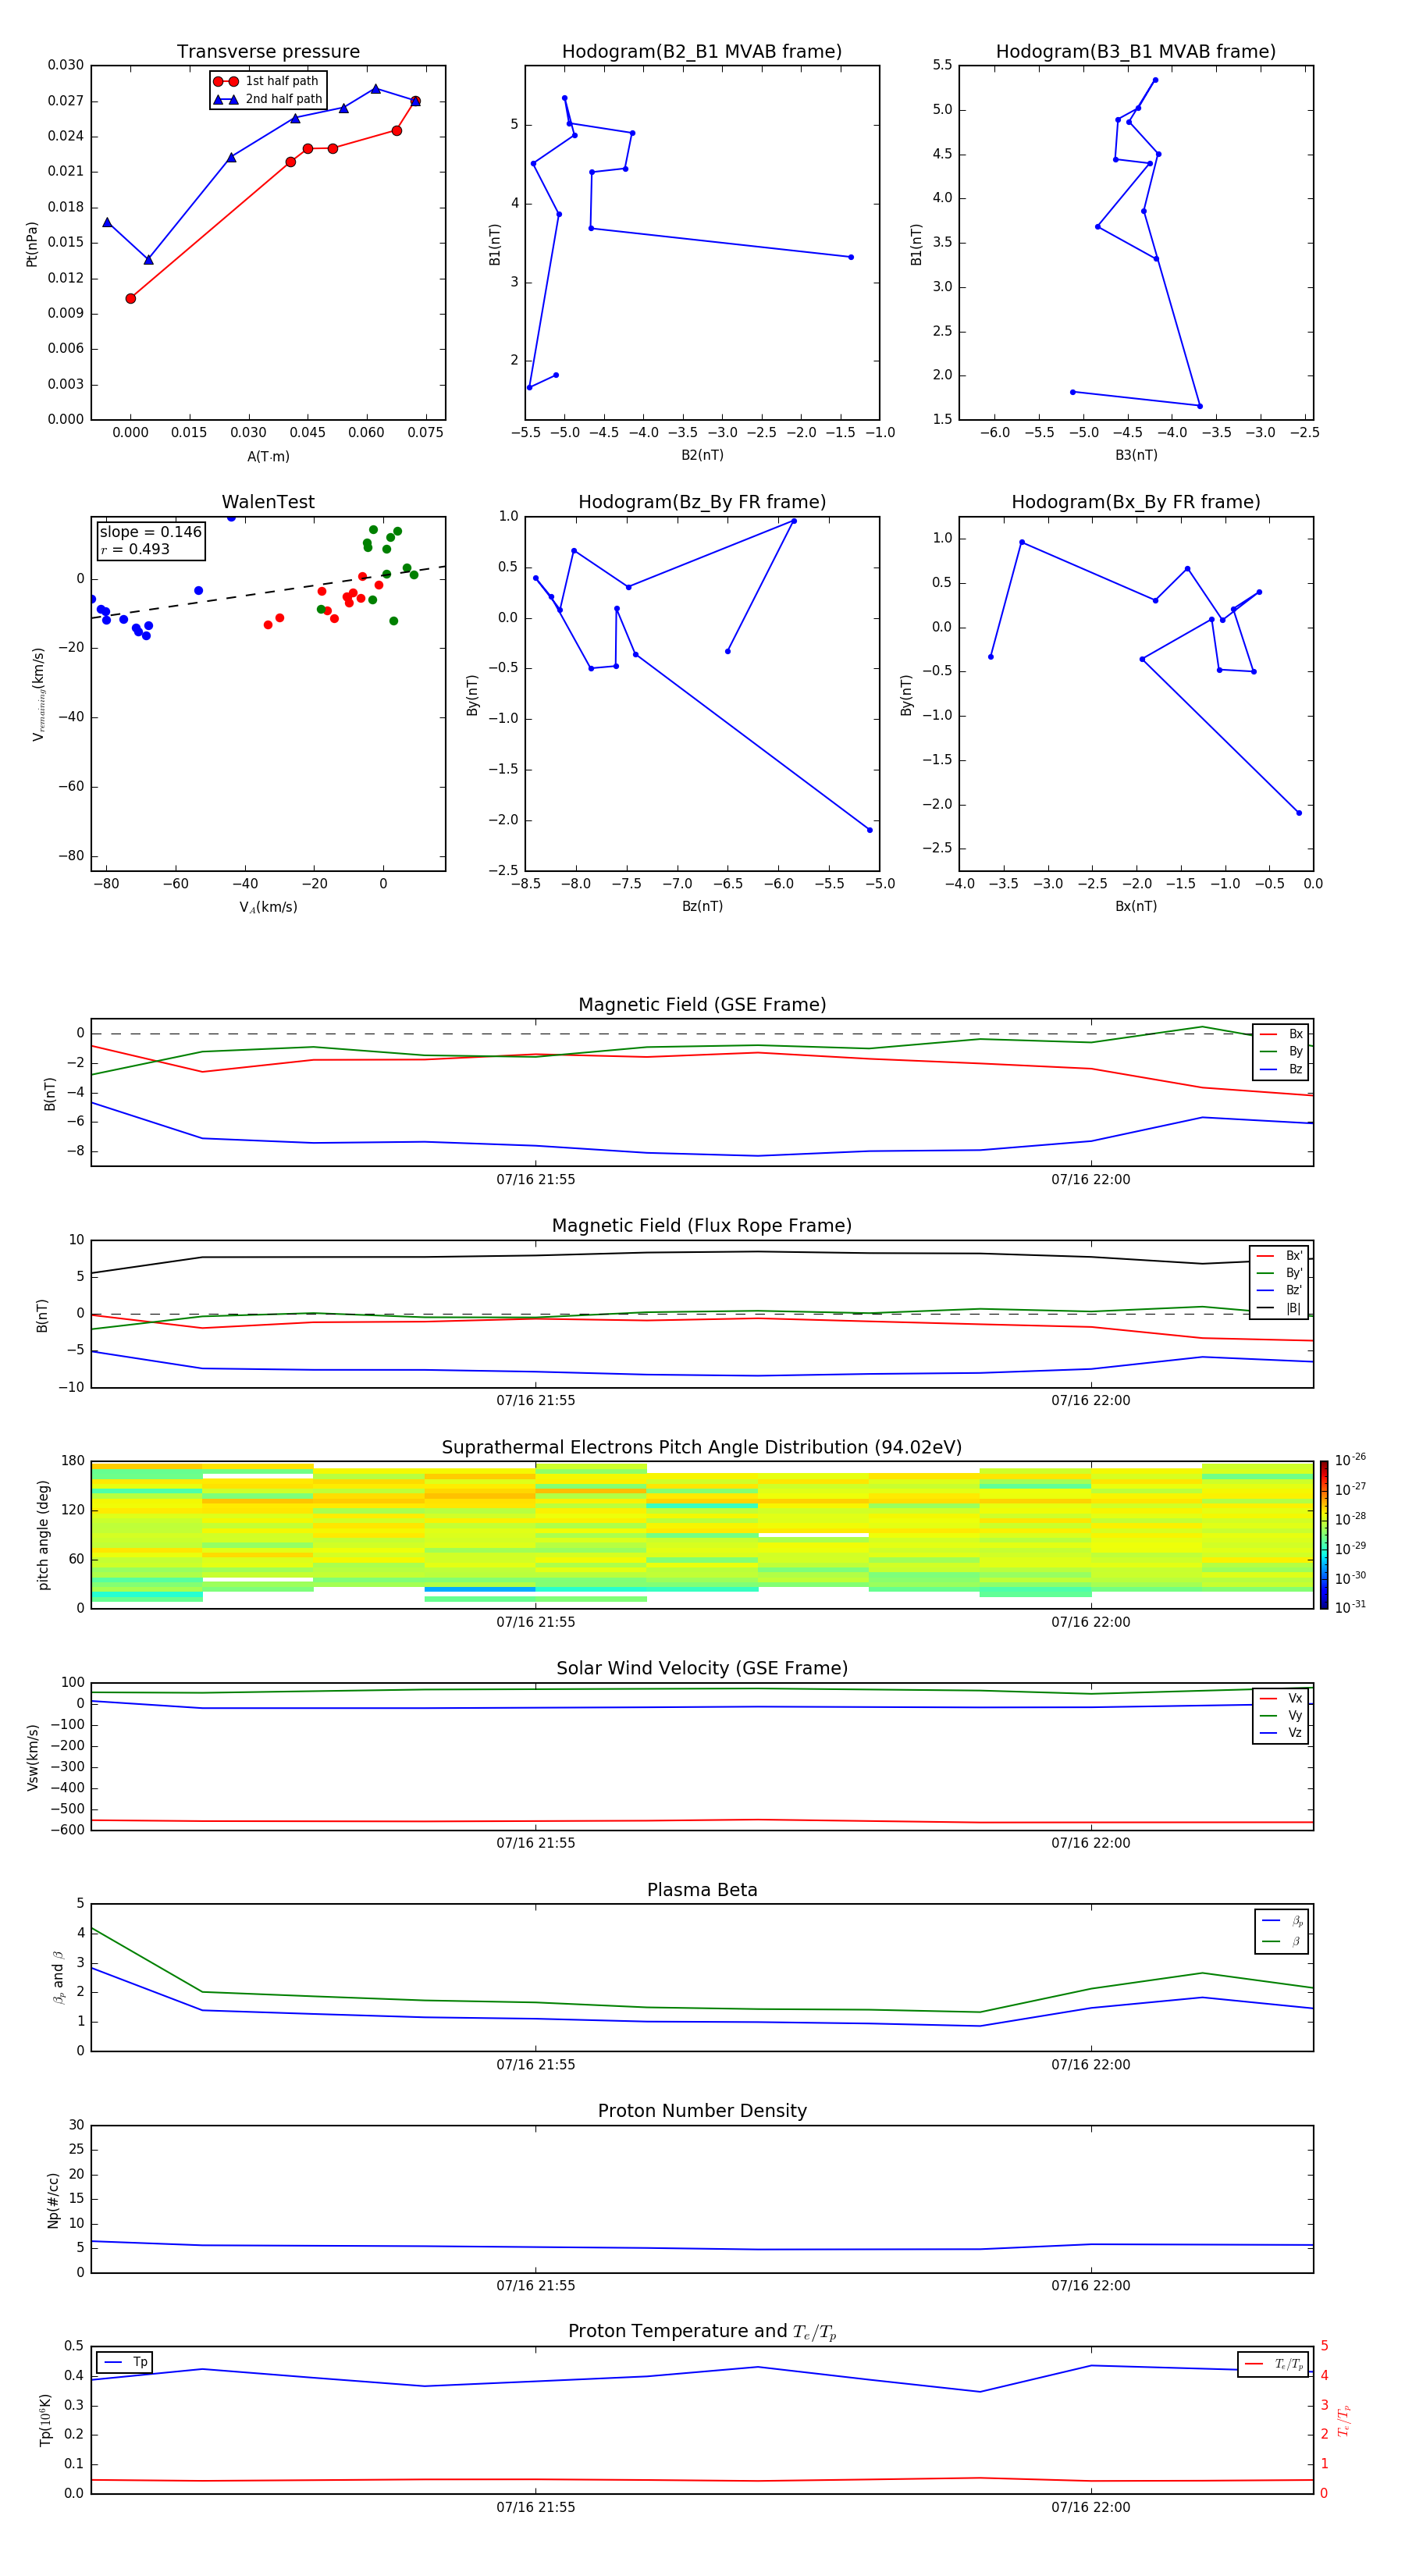Click the 'Plasma Beta' plot title
This screenshot has height=2576, width=1405.
(x=702, y=1890)
